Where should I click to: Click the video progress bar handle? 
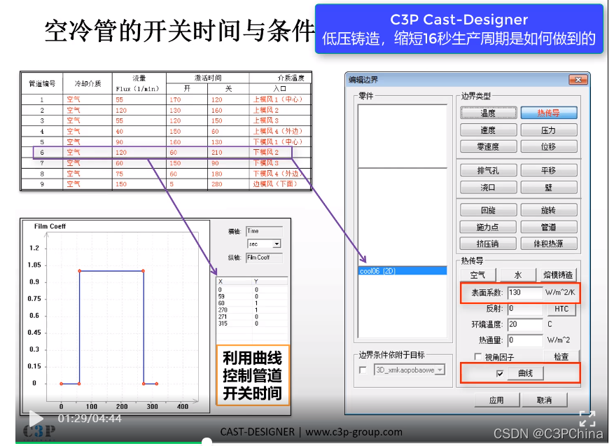pyautogui.click(x=207, y=442)
